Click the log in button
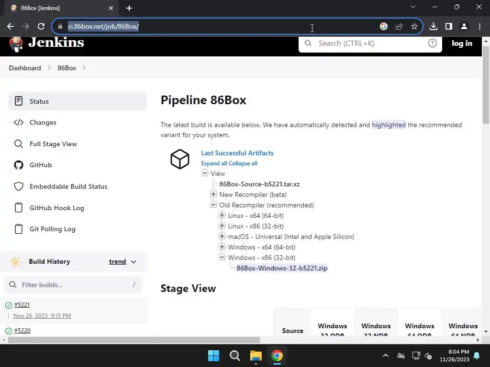The height and width of the screenshot is (367, 490). pos(462,43)
